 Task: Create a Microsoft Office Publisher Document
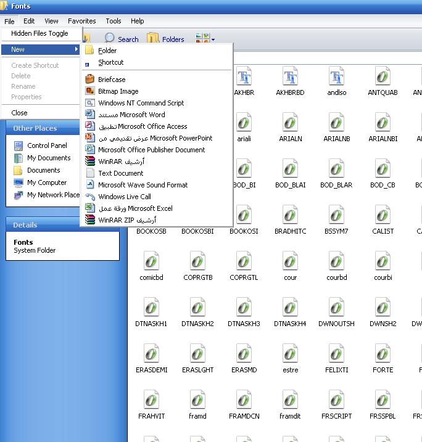(x=157, y=150)
